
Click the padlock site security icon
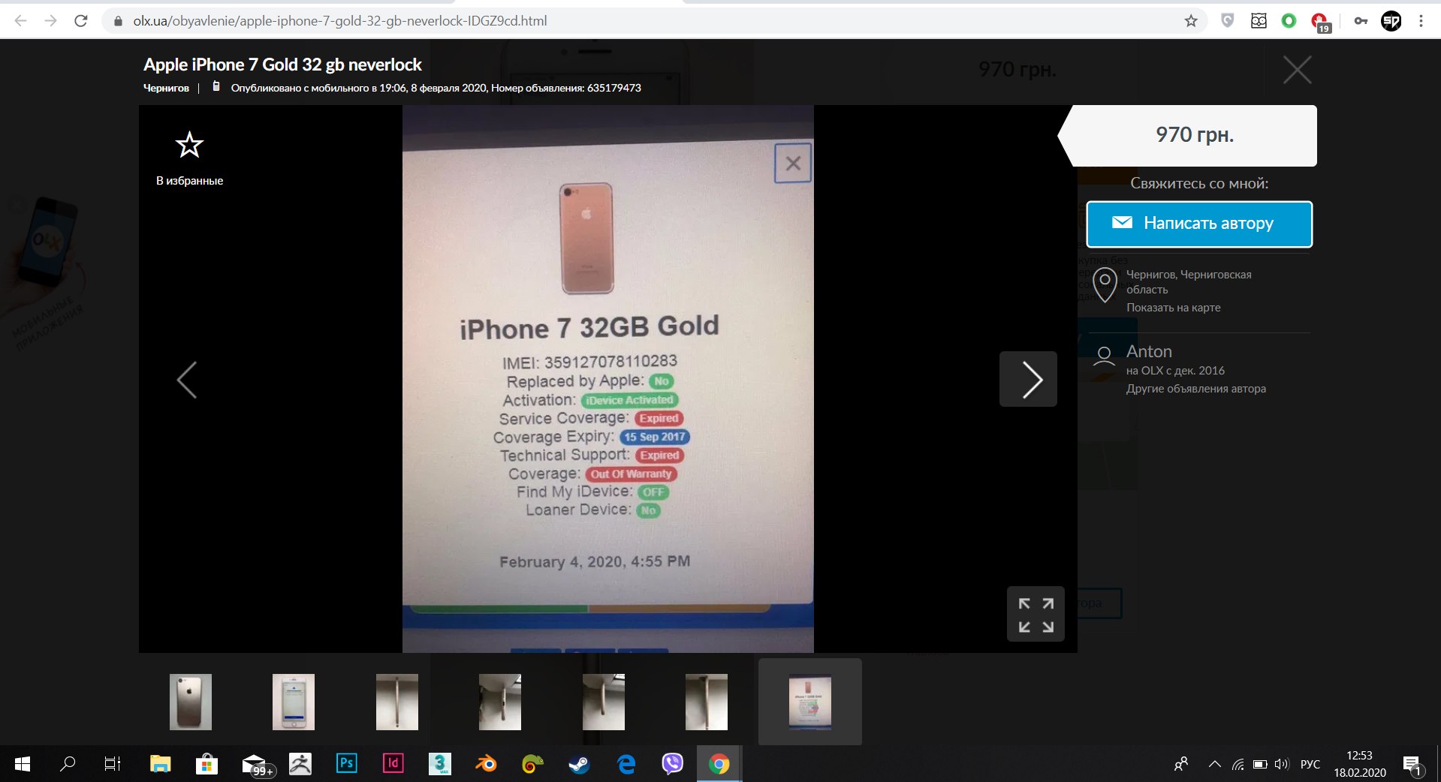tap(118, 21)
